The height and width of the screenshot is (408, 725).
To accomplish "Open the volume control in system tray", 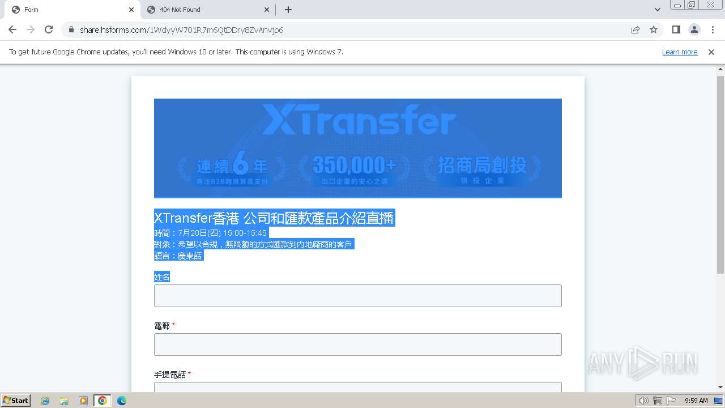I will (643, 401).
